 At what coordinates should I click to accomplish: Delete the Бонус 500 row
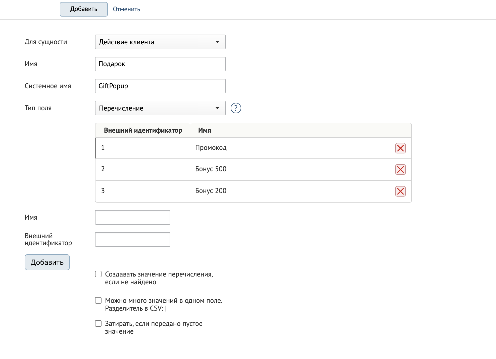click(400, 169)
